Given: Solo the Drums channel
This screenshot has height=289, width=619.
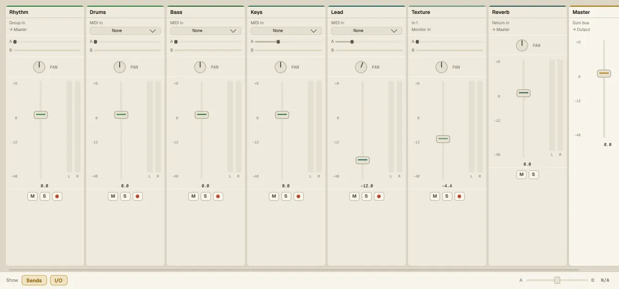Looking at the screenshot, I should 125,196.
